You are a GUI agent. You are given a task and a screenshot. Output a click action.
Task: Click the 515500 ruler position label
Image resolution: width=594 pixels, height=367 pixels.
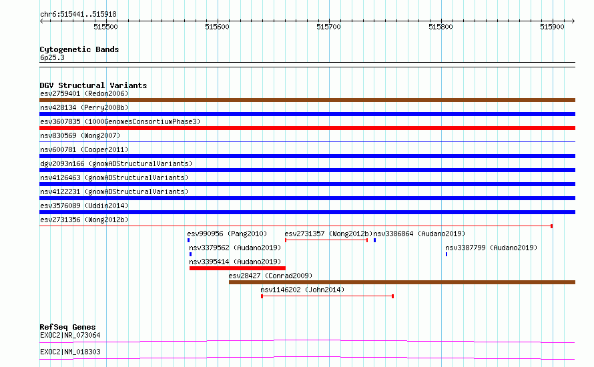pos(105,27)
